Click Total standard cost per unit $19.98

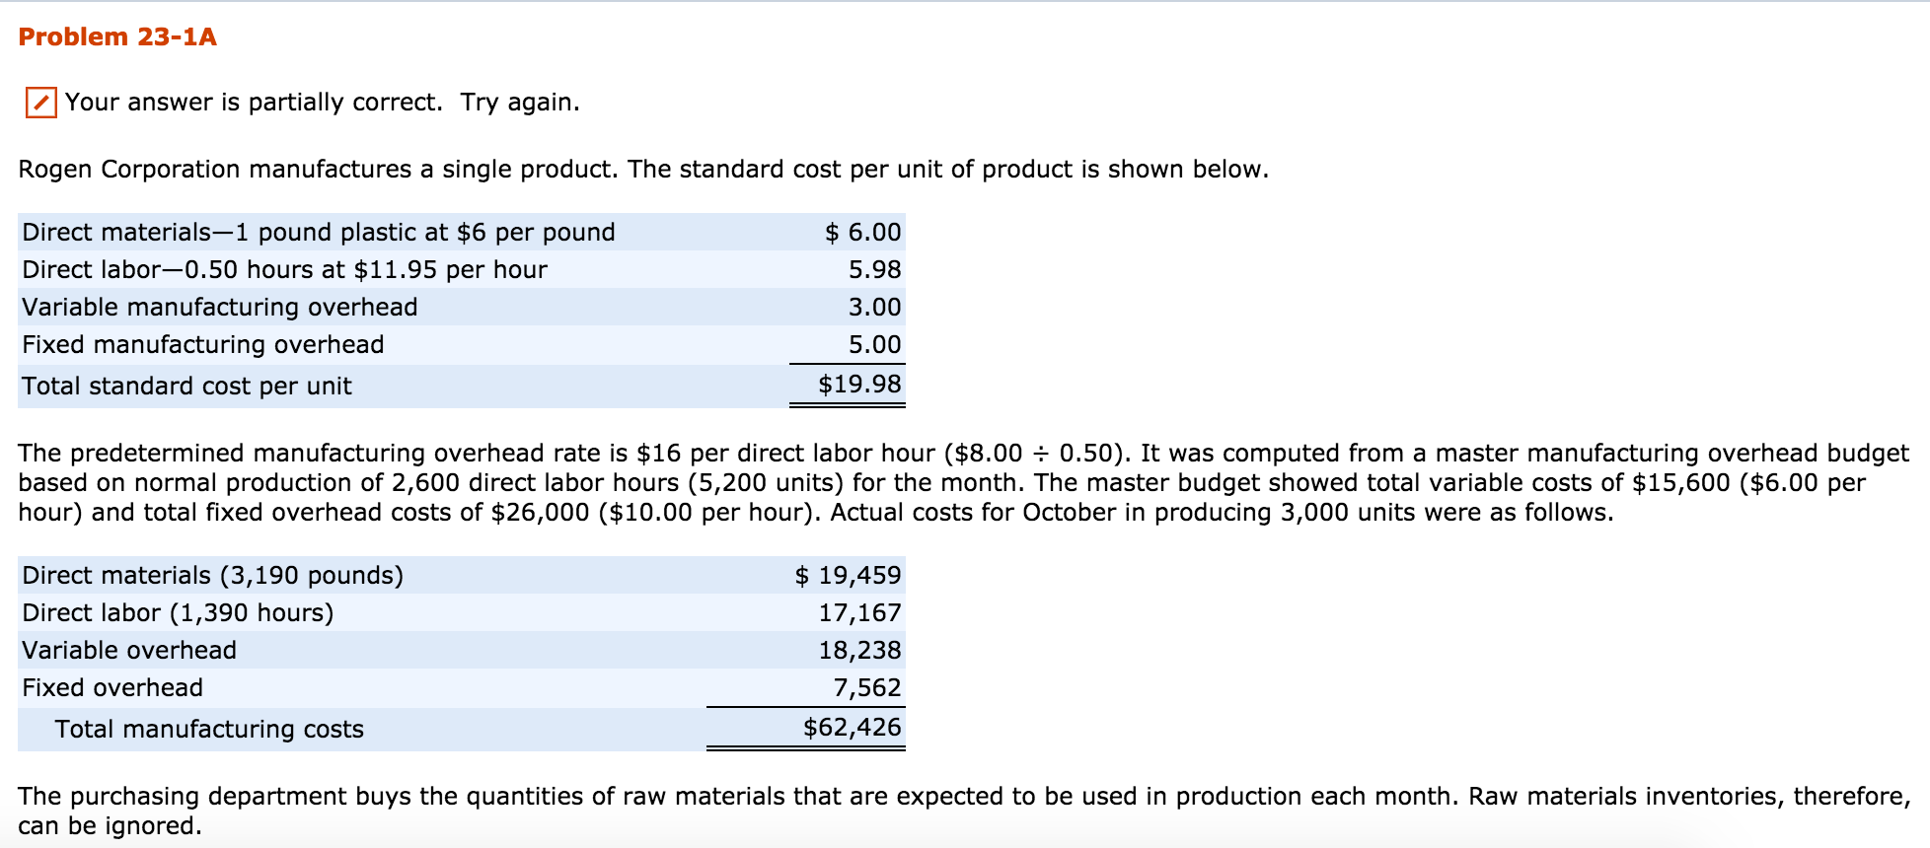click(858, 385)
